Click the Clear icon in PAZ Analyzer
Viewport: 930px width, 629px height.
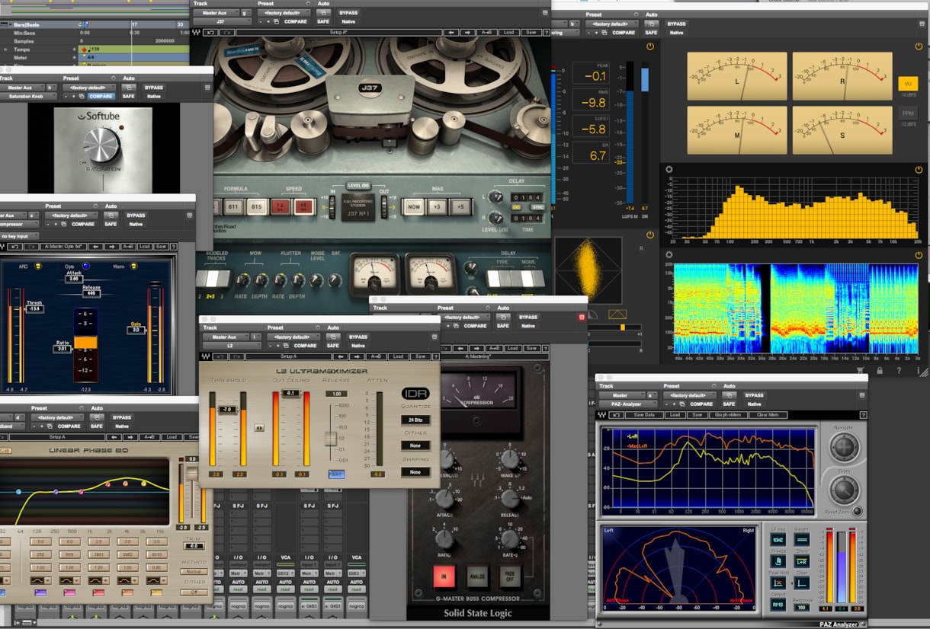(802, 583)
